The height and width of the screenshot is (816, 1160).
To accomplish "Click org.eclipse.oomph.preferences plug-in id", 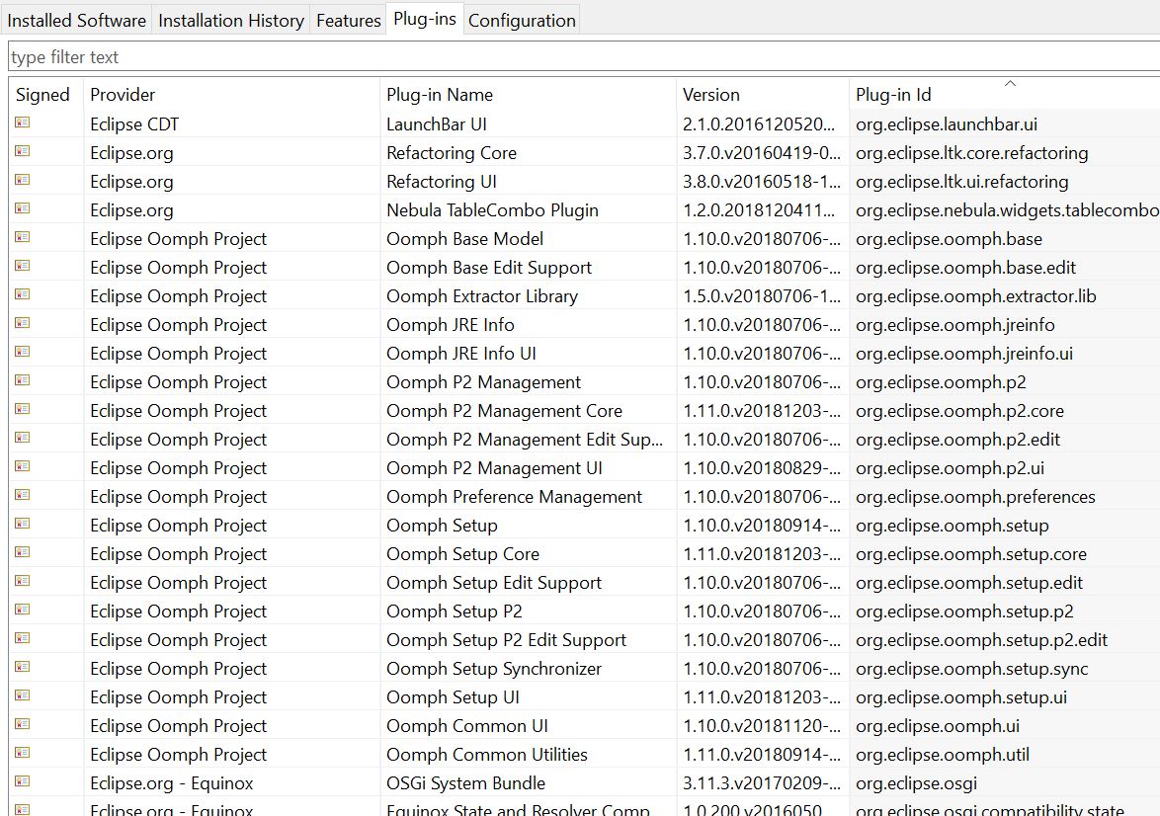I will tap(975, 496).
